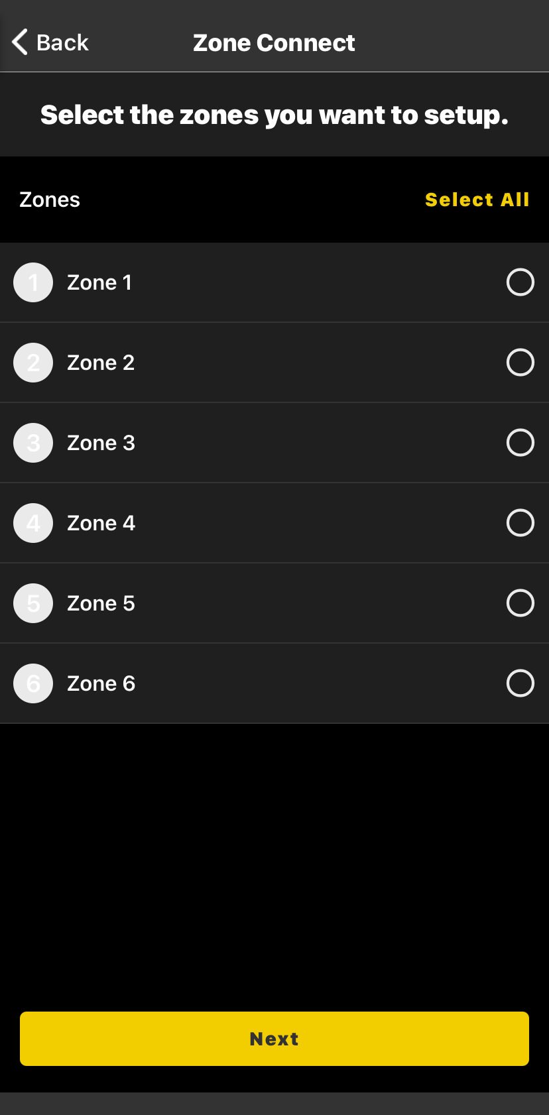Turn on the Zone 6 radio button

click(520, 683)
